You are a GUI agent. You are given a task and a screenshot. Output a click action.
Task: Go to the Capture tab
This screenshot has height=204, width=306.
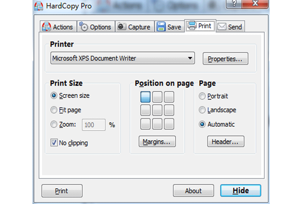135,26
